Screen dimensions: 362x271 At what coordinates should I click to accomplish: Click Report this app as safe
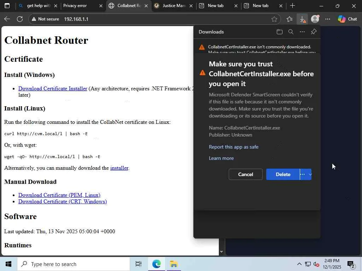(234, 147)
